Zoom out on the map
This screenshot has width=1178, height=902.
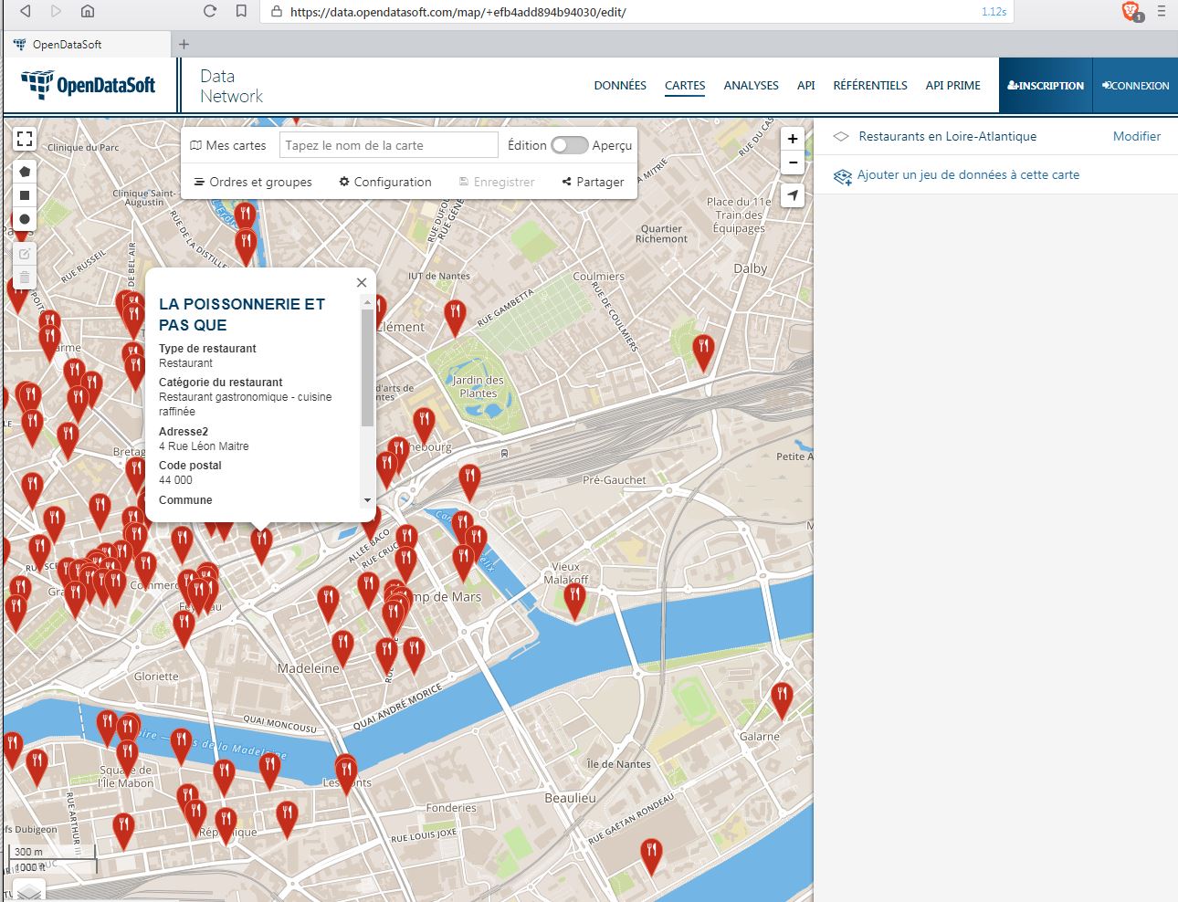pyautogui.click(x=793, y=163)
